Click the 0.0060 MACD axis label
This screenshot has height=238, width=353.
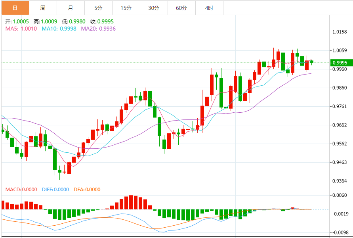point(340,195)
